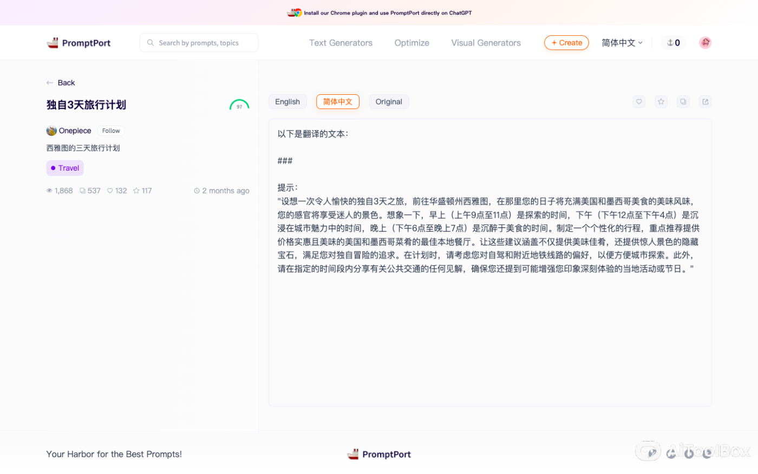Switch to the Original tab
Image resolution: width=758 pixels, height=474 pixels.
pos(389,101)
